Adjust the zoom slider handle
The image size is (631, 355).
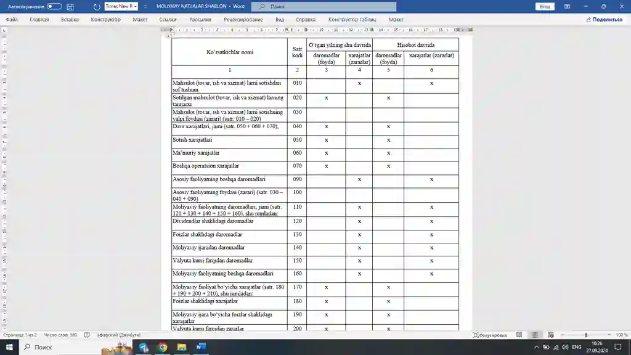(587, 335)
